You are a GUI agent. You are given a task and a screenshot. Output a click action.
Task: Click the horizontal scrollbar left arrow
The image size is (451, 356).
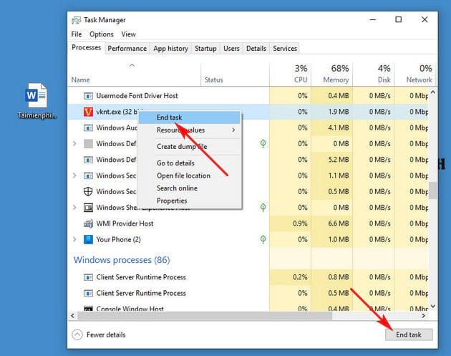point(72,316)
